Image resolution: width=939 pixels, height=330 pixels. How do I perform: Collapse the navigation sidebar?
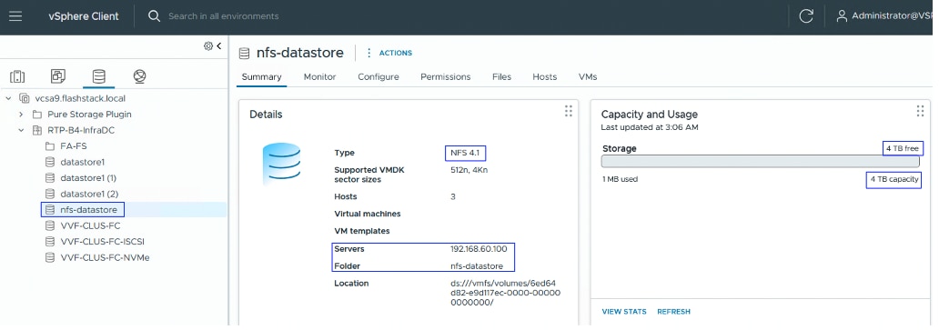click(219, 46)
